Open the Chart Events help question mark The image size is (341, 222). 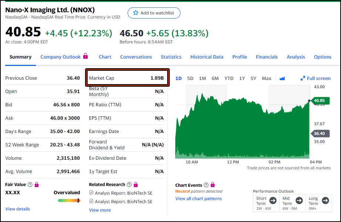point(206,185)
